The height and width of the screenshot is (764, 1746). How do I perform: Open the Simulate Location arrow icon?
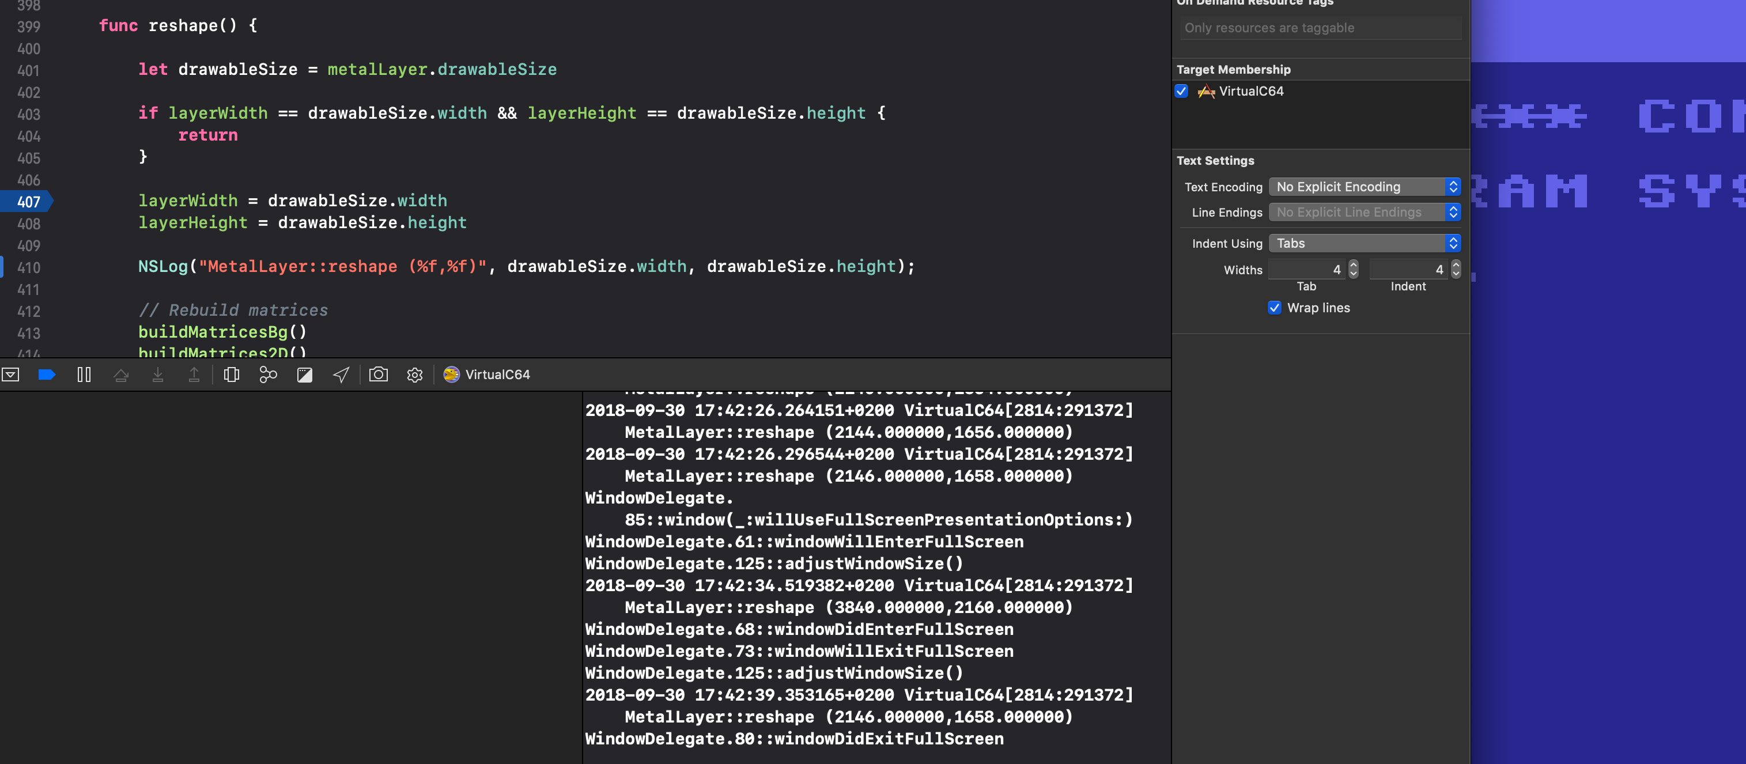[x=341, y=374]
